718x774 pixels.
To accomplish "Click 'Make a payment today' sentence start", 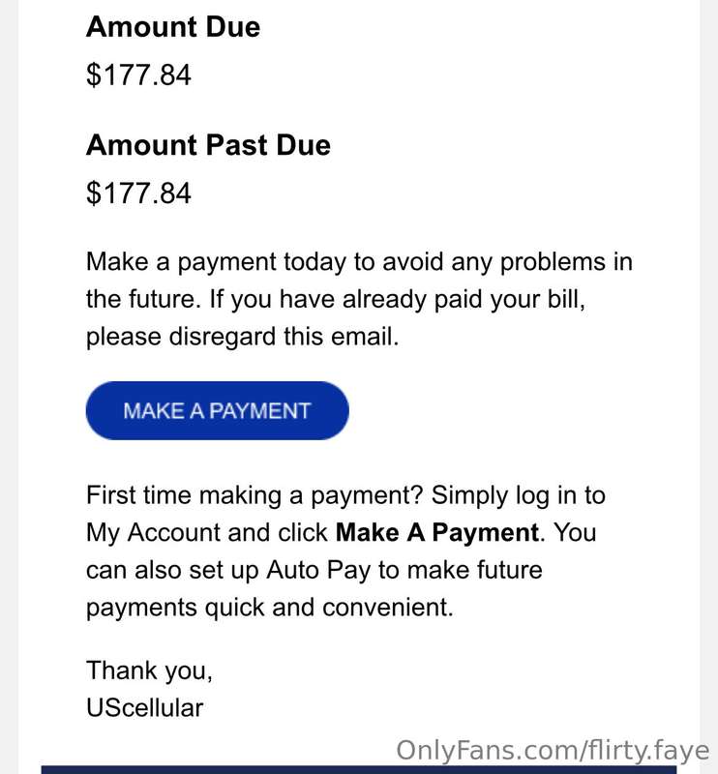I will click(215, 262).
